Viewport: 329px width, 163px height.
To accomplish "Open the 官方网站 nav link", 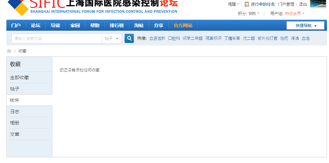I will [x=183, y=26].
